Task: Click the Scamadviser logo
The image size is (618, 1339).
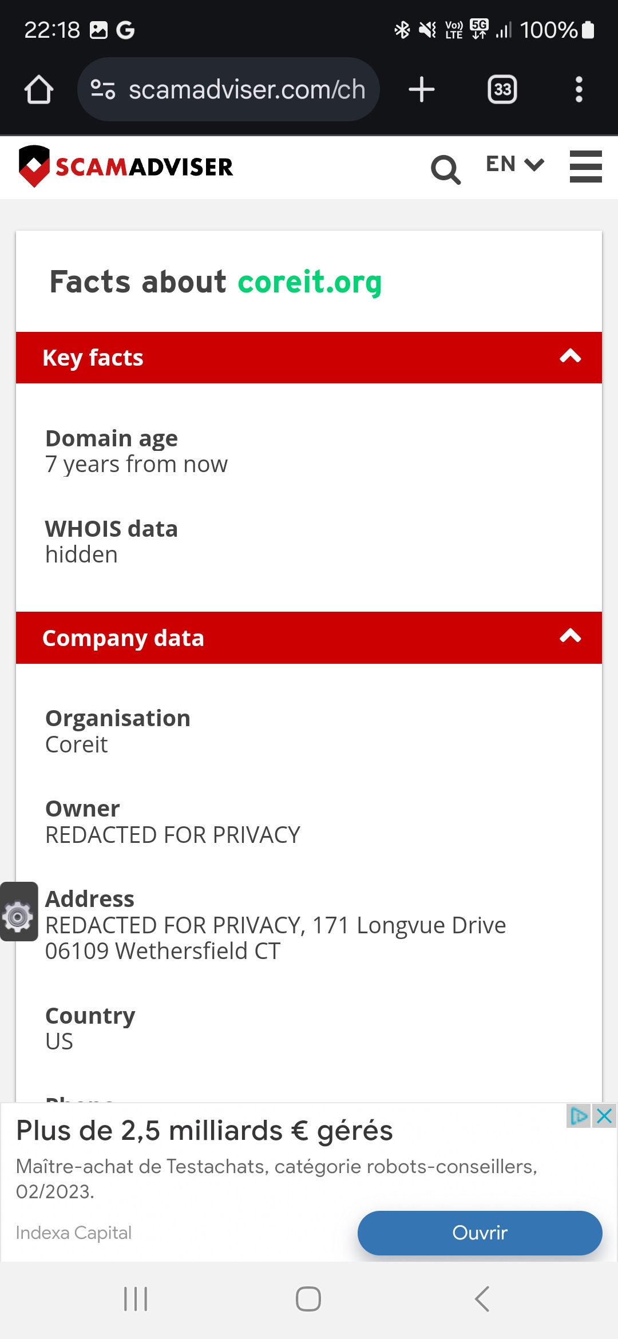Action: (x=126, y=167)
